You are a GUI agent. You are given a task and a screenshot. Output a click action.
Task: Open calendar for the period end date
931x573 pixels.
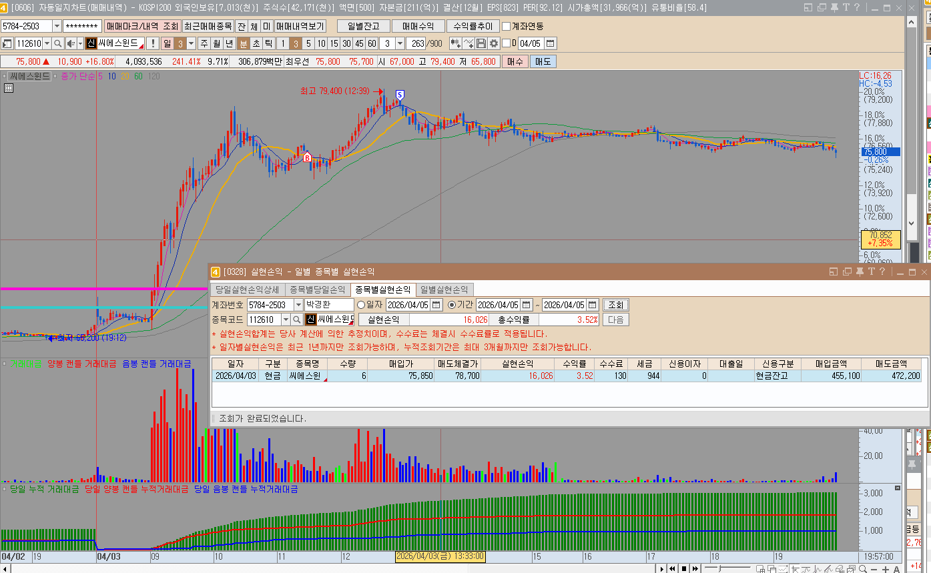point(593,305)
